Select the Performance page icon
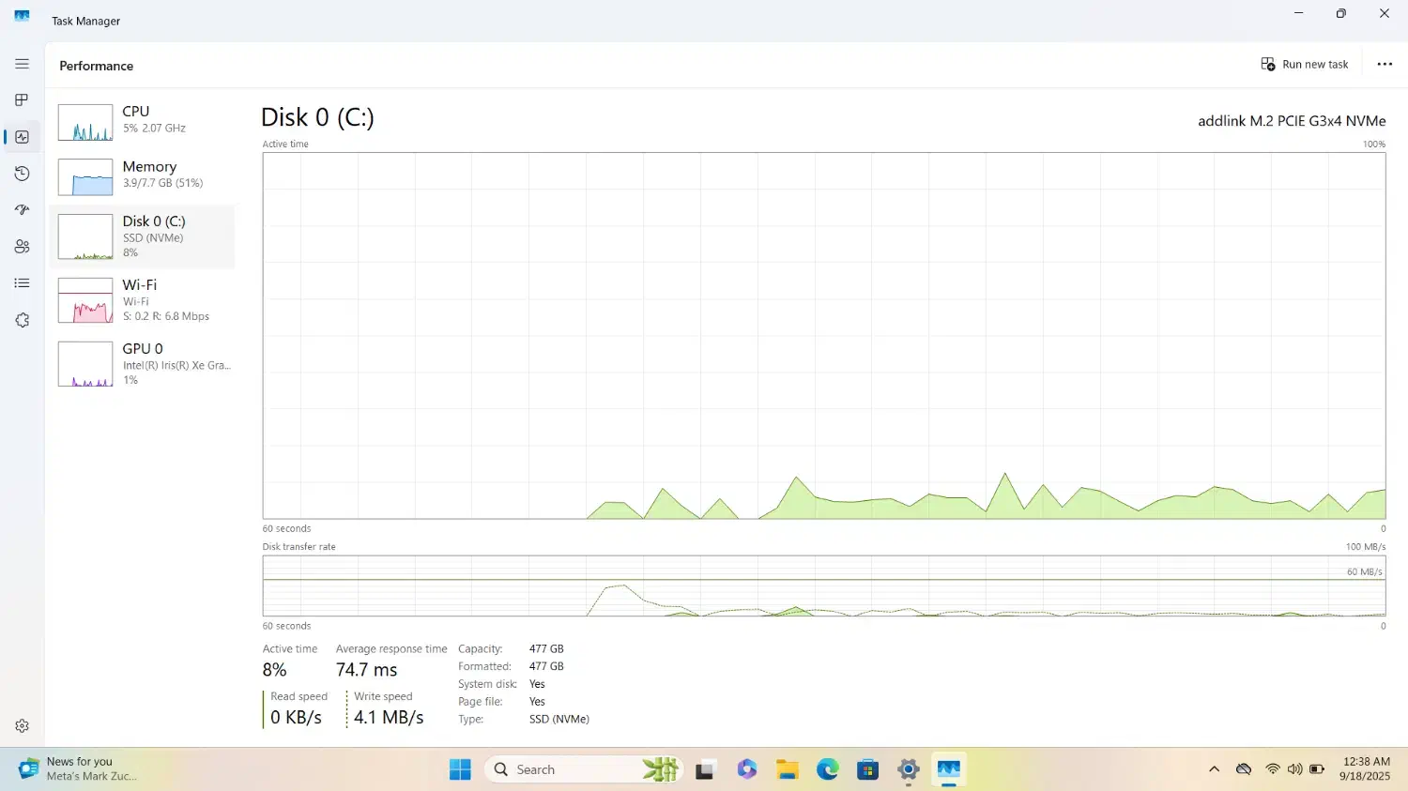The width and height of the screenshot is (1408, 791). point(23,137)
